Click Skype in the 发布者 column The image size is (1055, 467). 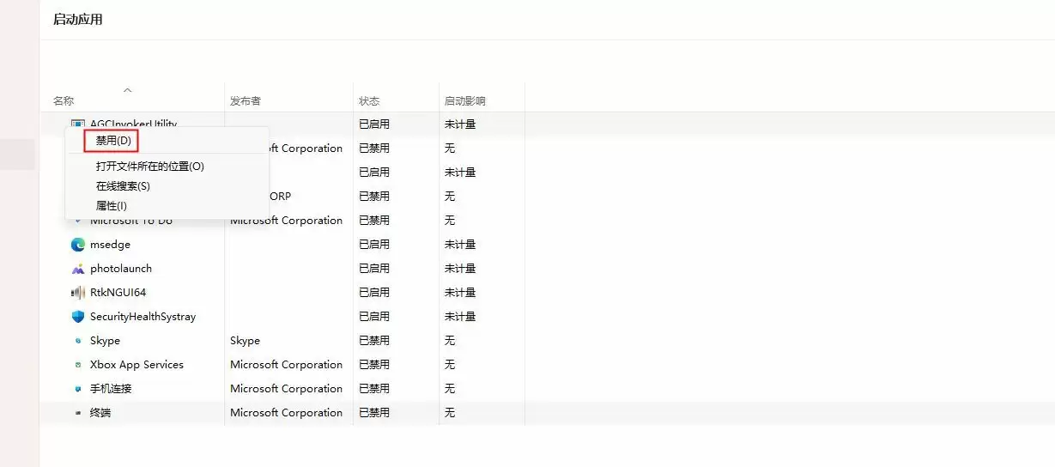tap(245, 341)
